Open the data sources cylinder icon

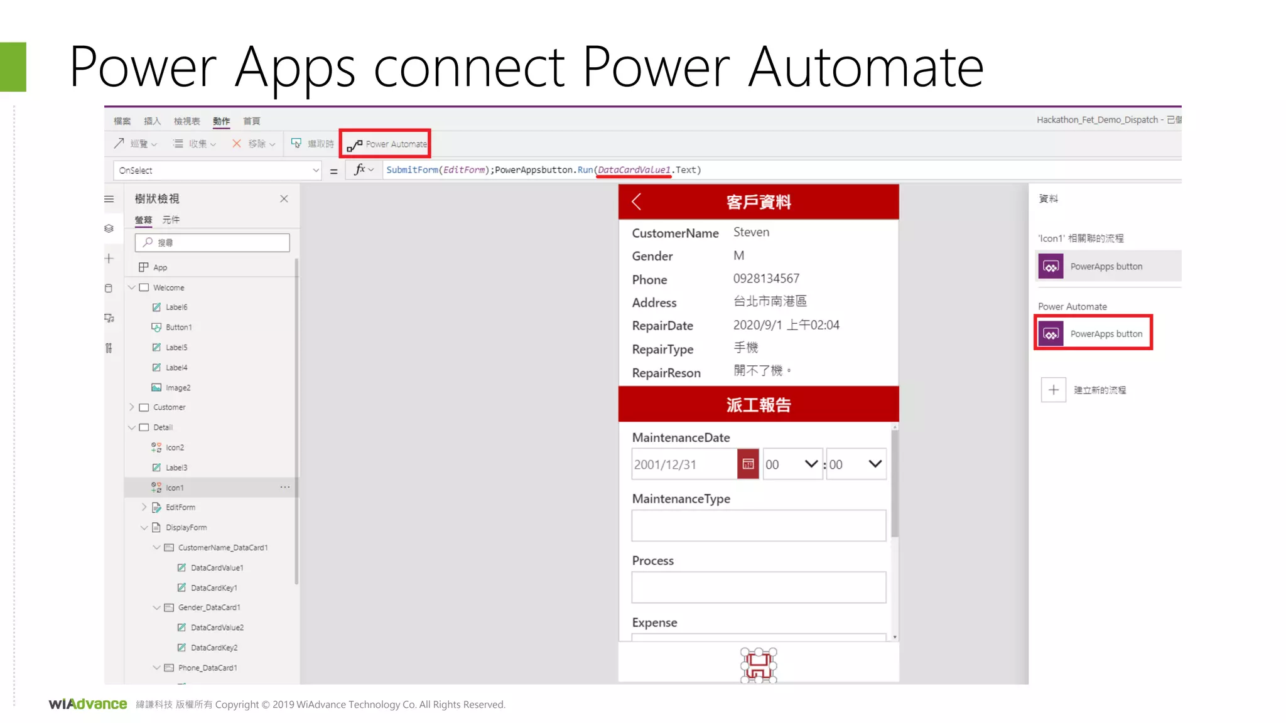[x=109, y=288]
